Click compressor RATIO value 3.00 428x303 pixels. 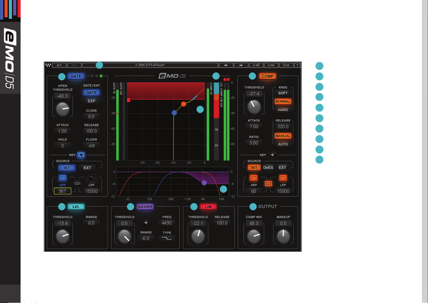(x=254, y=143)
